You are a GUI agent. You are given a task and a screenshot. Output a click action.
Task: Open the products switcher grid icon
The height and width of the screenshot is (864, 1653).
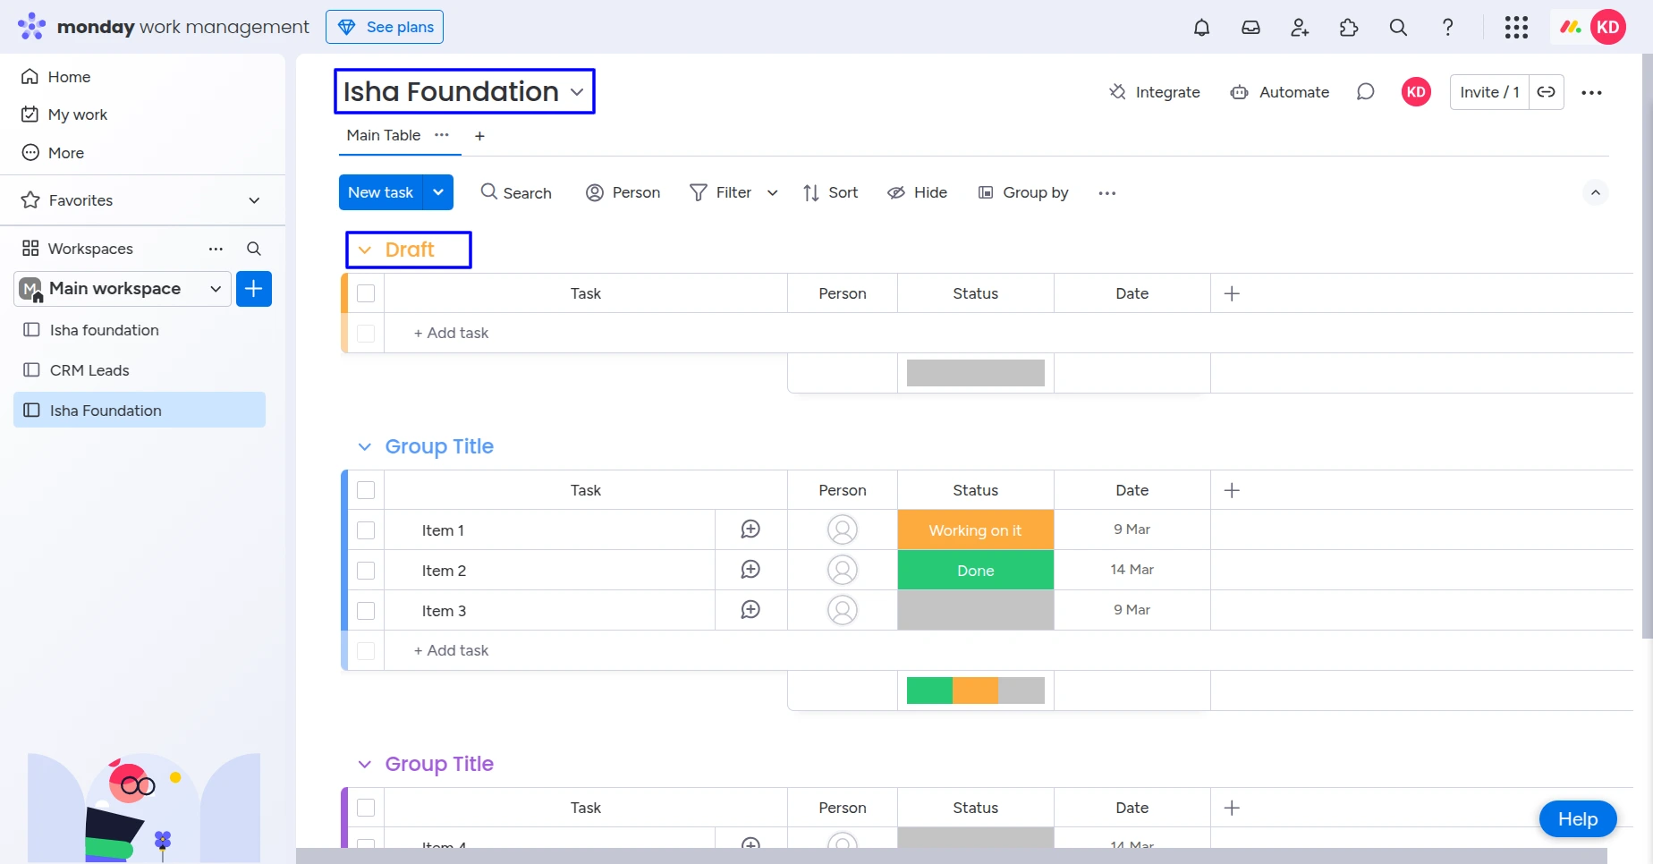1516,28
